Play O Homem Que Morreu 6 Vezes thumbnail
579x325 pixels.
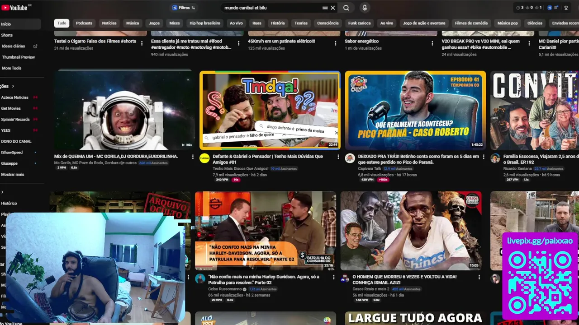411,231
